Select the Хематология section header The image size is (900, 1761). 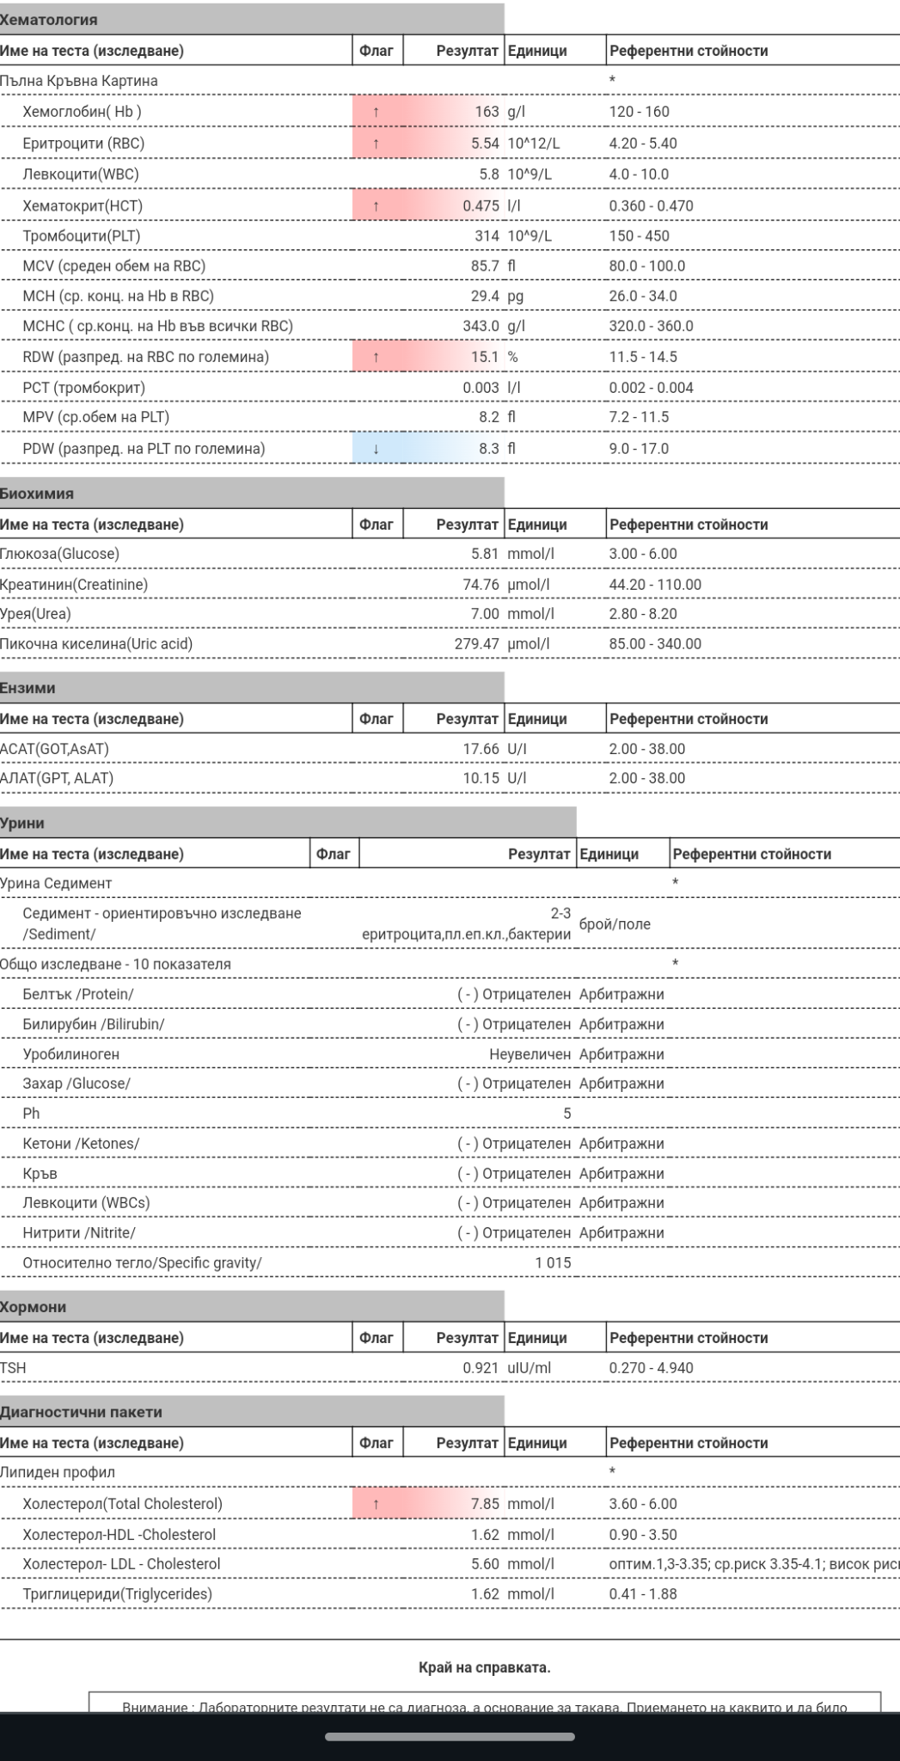tap(252, 19)
